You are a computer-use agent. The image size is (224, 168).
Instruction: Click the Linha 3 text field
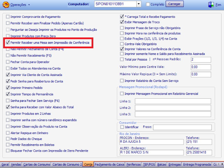pyautogui.click(x=173, y=114)
